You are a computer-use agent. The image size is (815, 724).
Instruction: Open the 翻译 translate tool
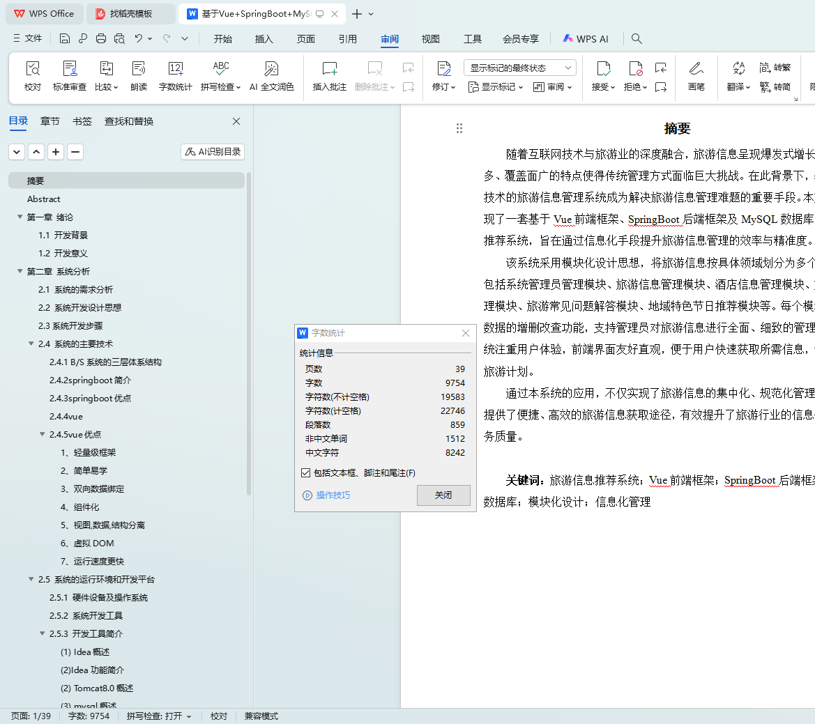click(738, 75)
